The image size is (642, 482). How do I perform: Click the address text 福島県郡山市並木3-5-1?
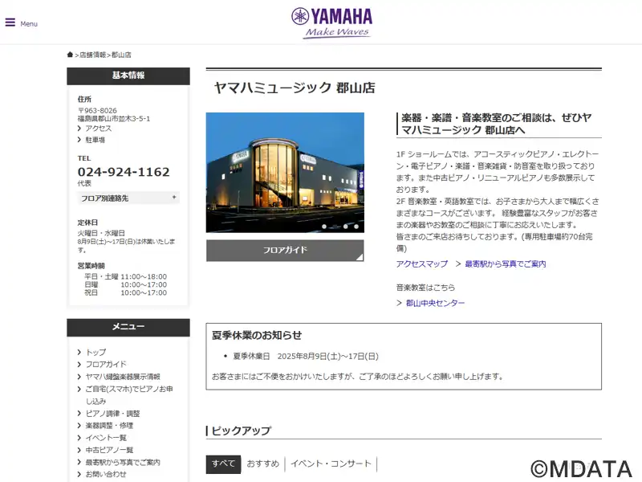114,118
